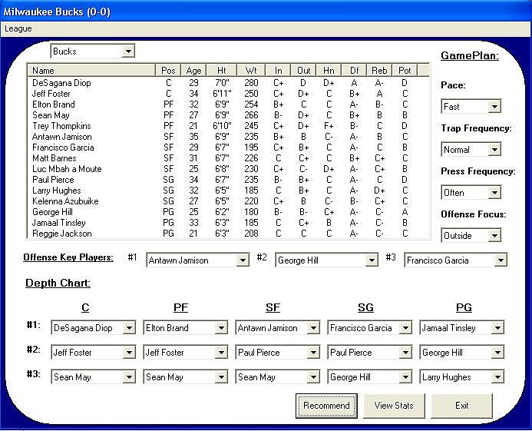Image resolution: width=532 pixels, height=431 pixels.
Task: Click the Recommend button
Action: point(326,406)
